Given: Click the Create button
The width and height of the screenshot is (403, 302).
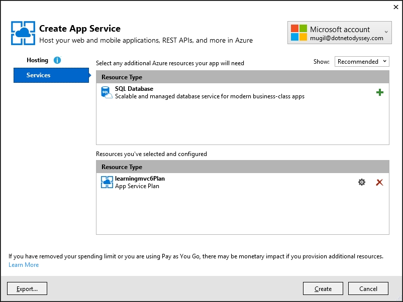Looking at the screenshot, I should pyautogui.click(x=323, y=288).
